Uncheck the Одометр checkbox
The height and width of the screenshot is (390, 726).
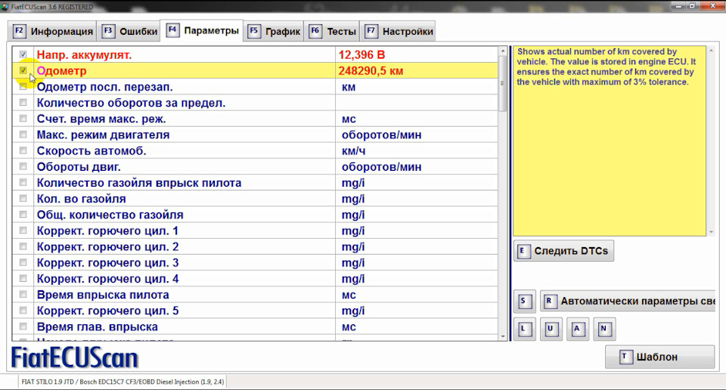pos(23,71)
